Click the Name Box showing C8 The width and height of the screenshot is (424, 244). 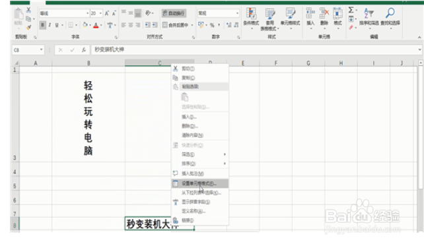(28, 50)
